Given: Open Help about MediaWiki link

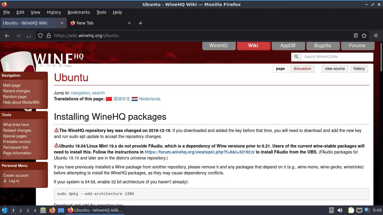Looking at the screenshot, I should (x=21, y=102).
